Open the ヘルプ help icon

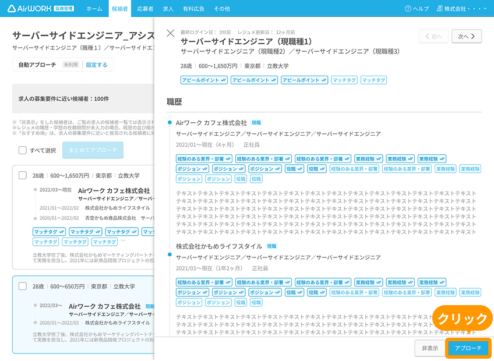[408, 9]
